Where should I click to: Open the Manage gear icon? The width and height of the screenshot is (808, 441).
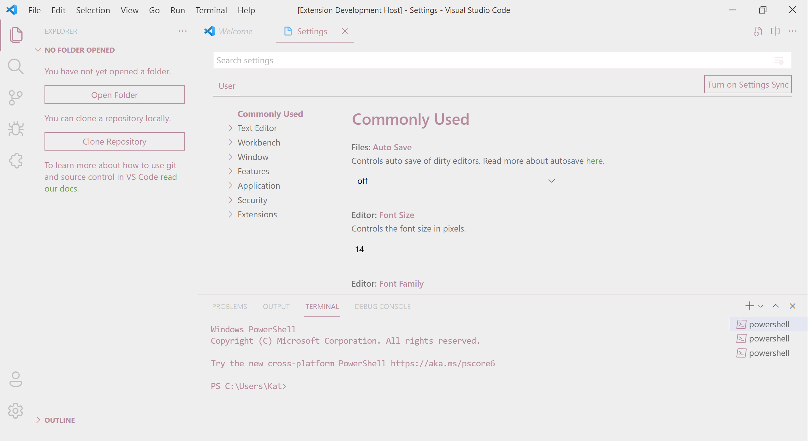coord(15,411)
